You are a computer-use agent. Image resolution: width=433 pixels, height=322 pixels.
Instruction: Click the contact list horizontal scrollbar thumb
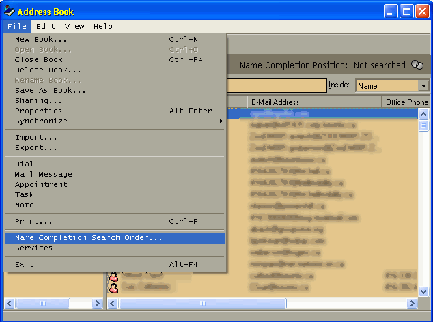pos(203,303)
